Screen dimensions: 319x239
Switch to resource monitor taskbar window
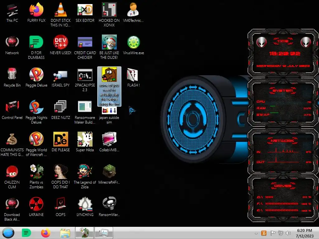[104, 233]
